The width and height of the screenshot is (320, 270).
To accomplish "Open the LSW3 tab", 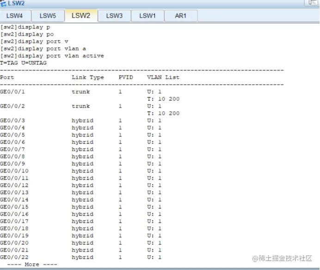I will pos(114,16).
